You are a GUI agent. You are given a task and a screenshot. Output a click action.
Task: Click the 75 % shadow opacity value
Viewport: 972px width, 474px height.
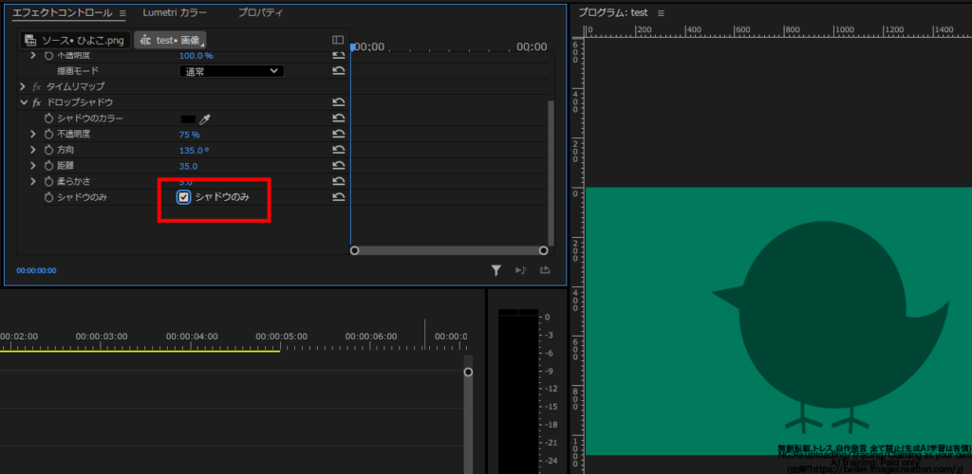[189, 135]
